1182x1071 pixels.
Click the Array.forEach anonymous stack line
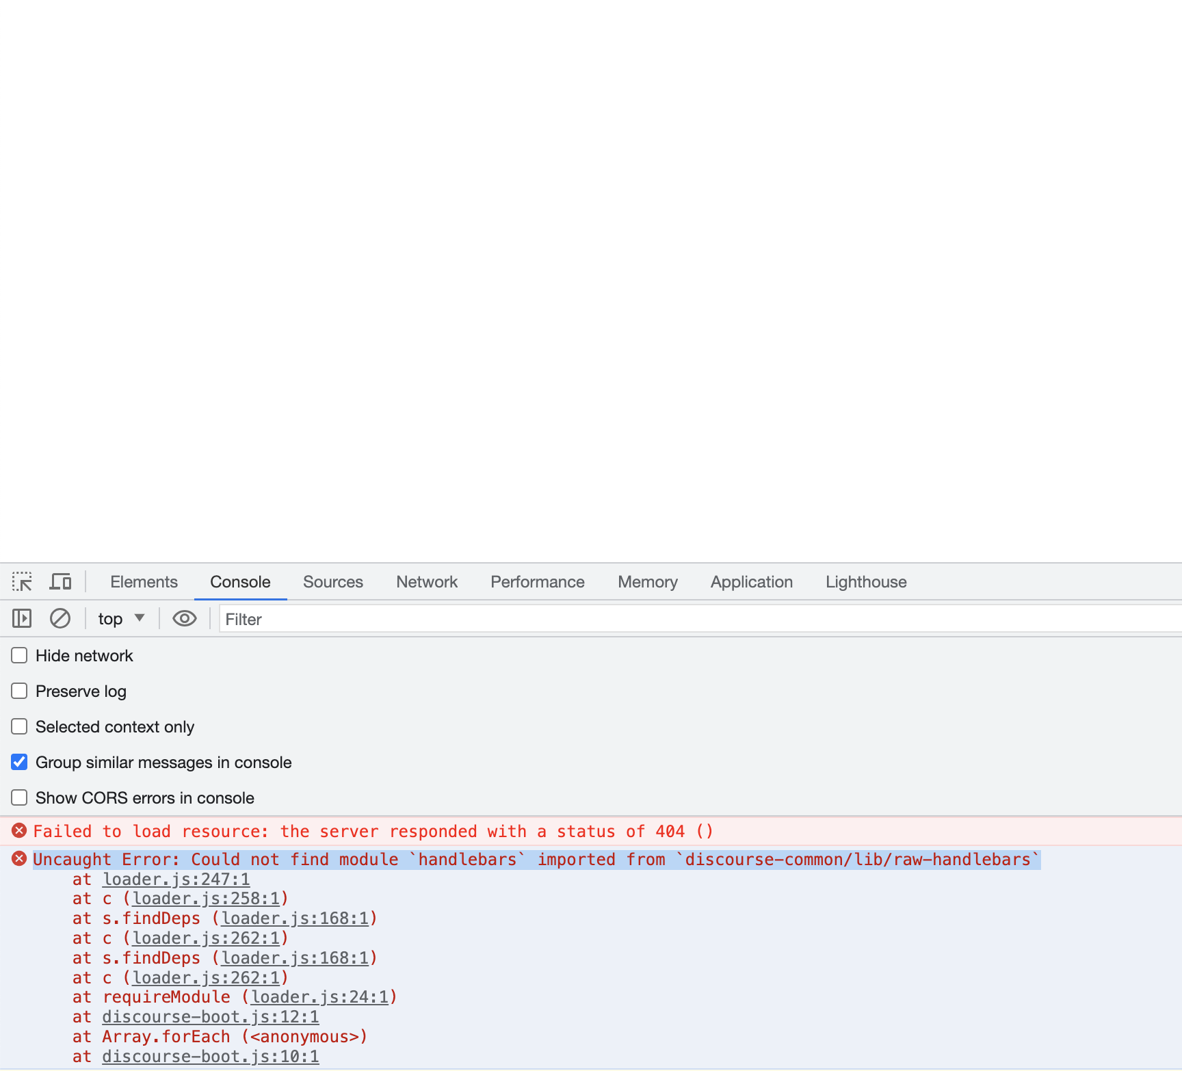tap(220, 1037)
